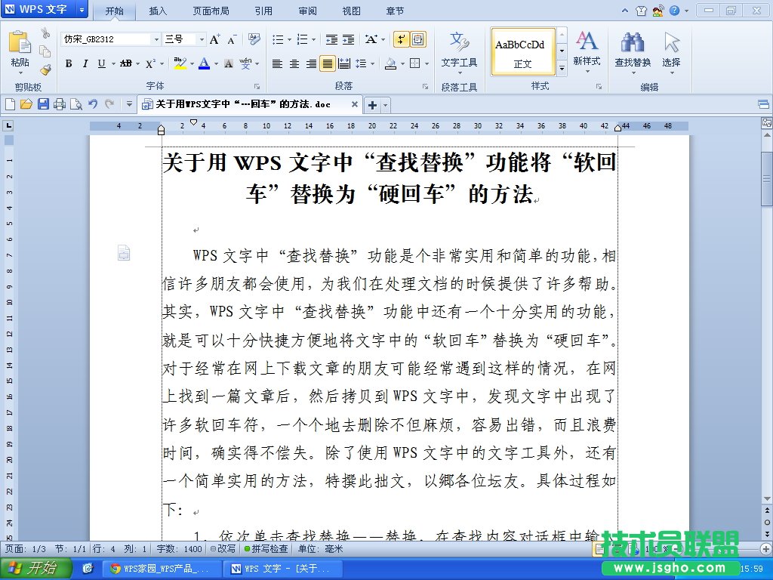This screenshot has height=580, width=773.
Task: Open the font name dropdown 仿宋_GB2312
Action: pyautogui.click(x=156, y=39)
